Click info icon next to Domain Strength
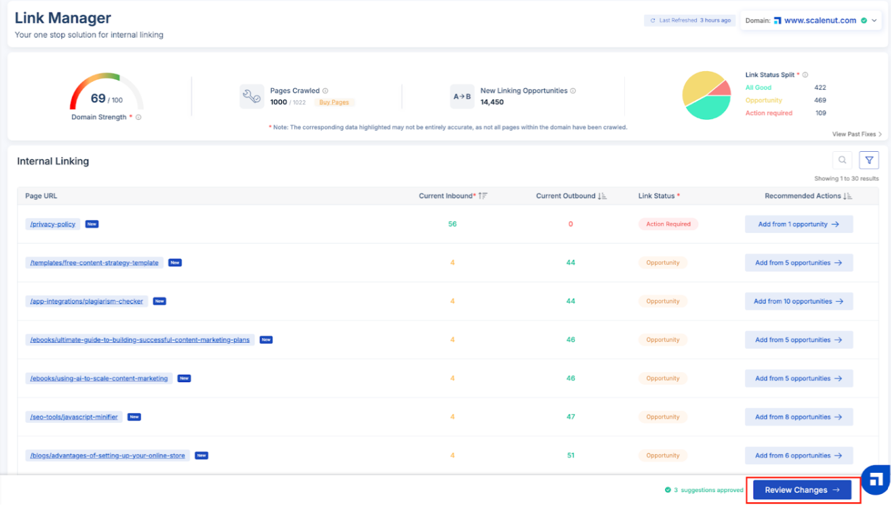 coord(139,117)
